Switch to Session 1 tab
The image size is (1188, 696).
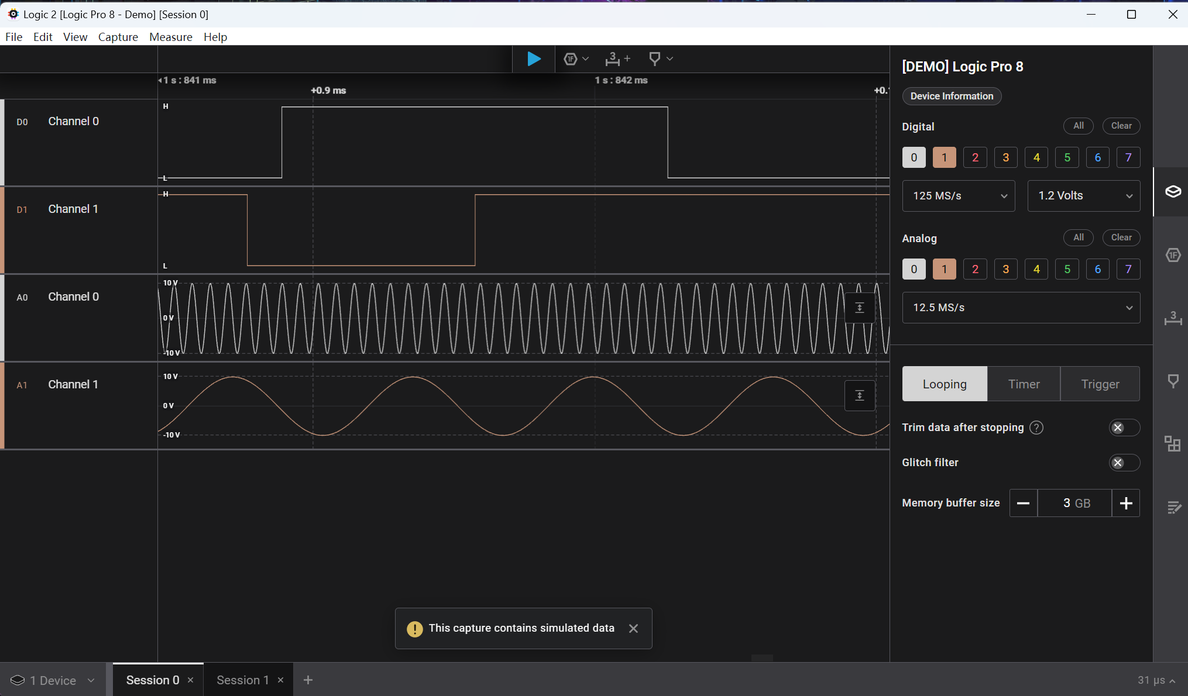tap(242, 680)
